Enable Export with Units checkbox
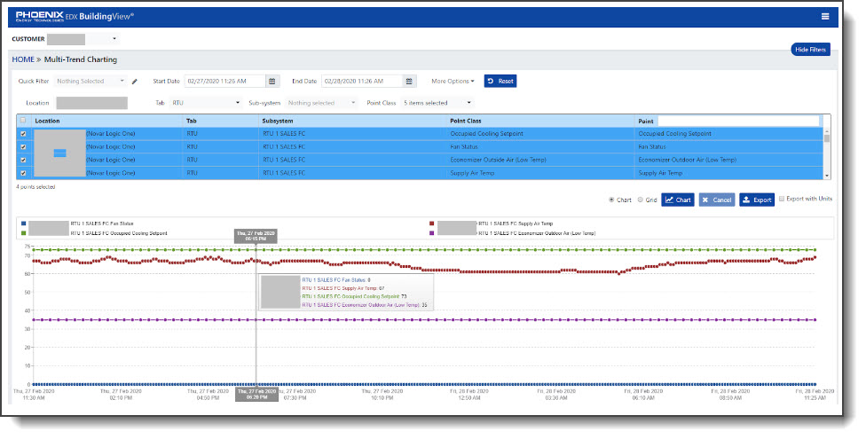866x439 pixels. click(782, 199)
